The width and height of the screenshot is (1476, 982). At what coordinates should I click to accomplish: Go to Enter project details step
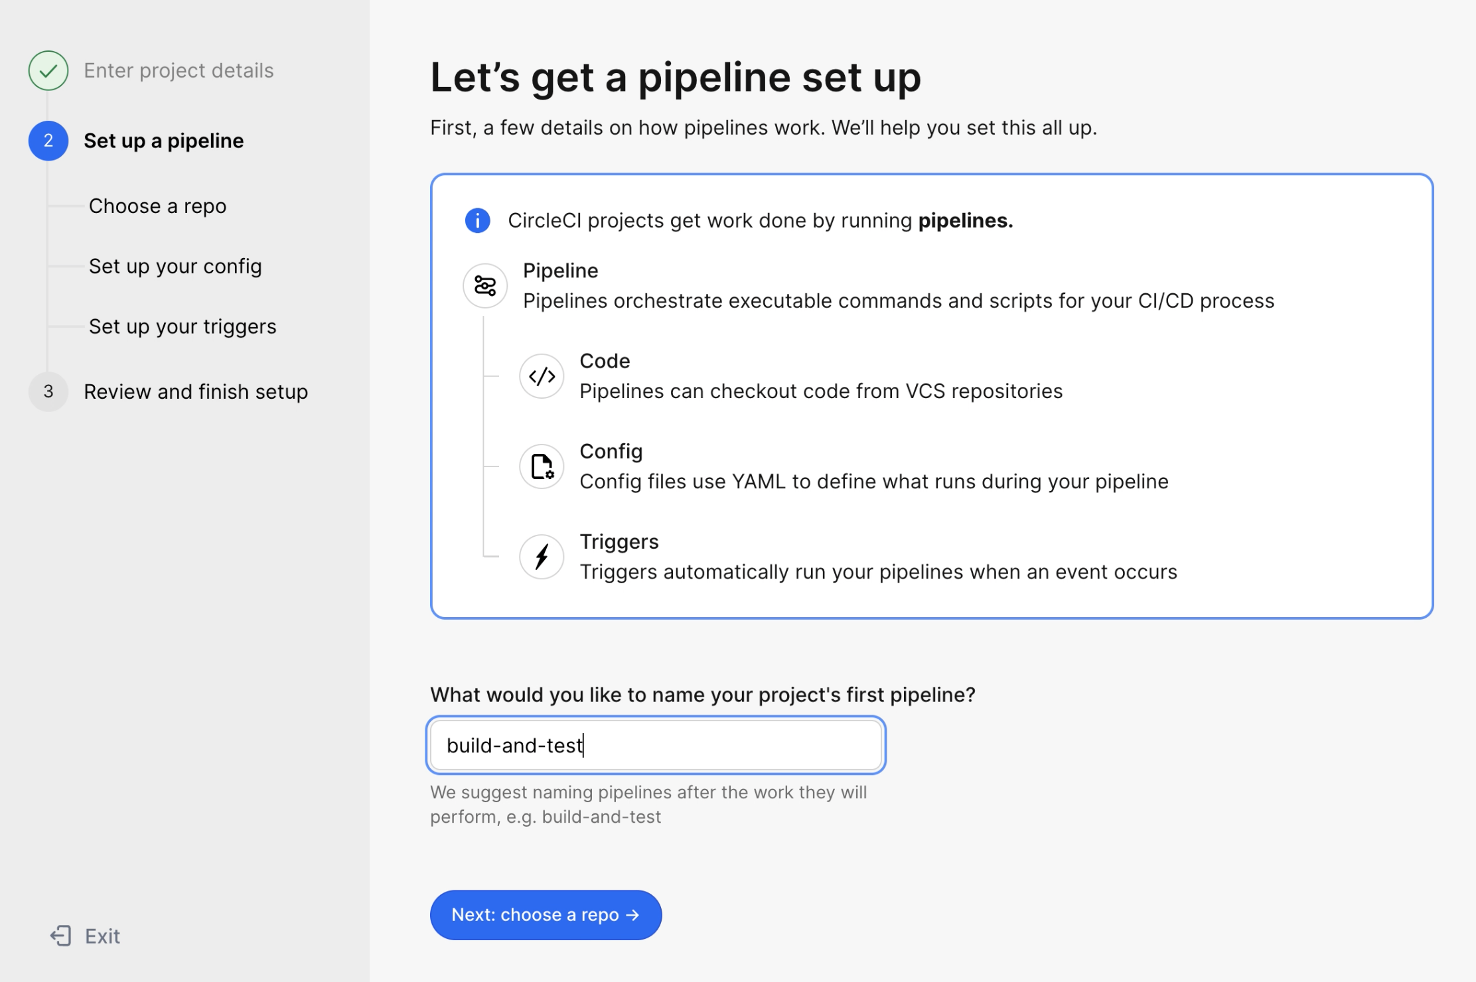[179, 70]
